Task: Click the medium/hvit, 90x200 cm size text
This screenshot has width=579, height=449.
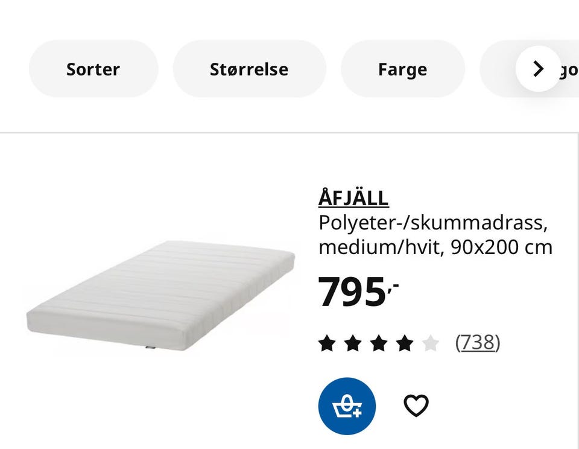Action: coord(435,247)
